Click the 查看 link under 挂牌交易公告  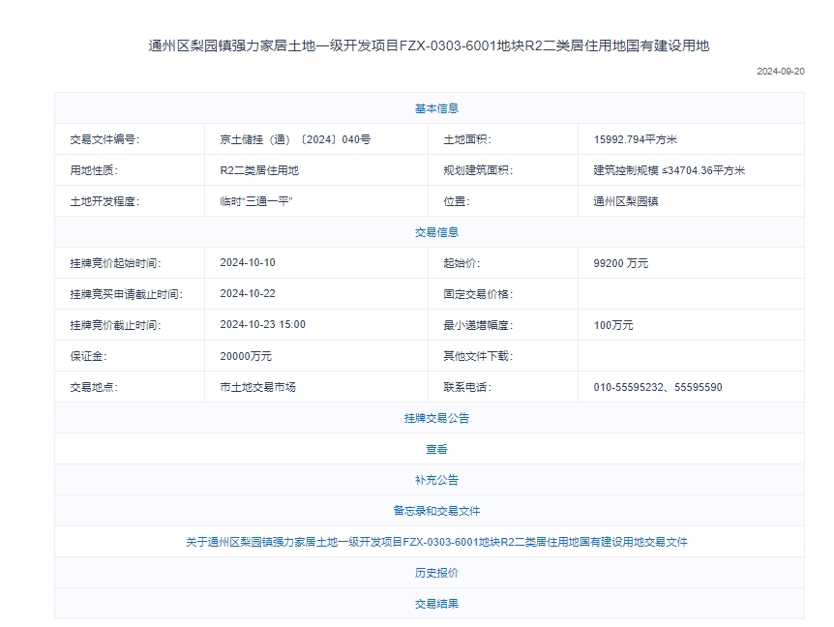pos(436,449)
